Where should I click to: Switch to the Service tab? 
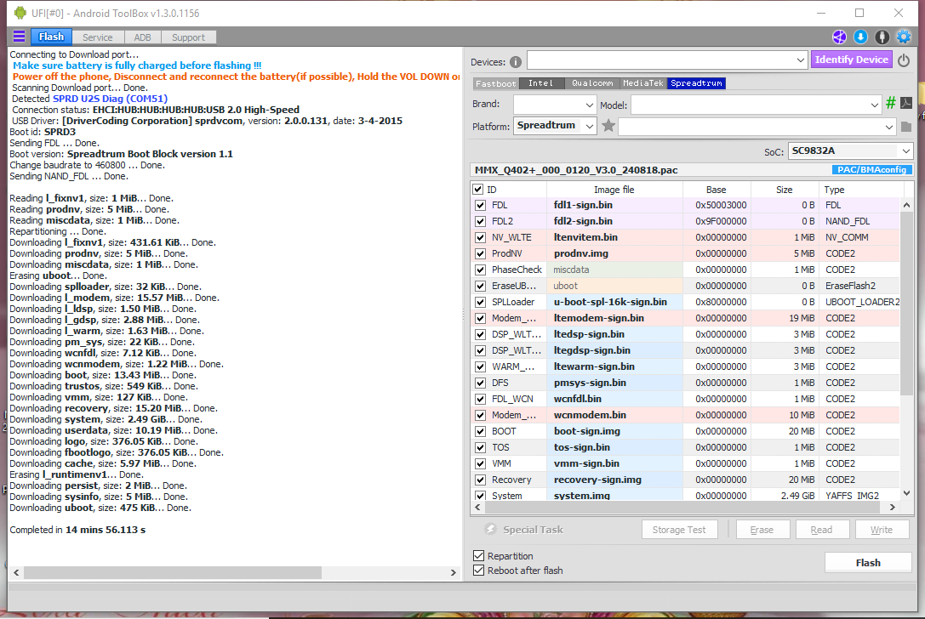pos(97,37)
